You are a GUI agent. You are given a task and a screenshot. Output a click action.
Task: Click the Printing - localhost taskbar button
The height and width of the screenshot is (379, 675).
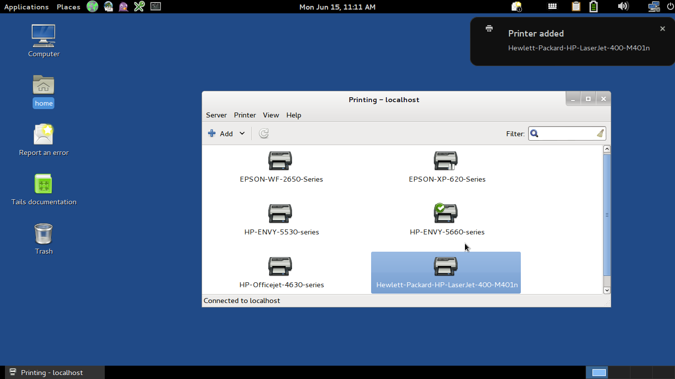click(55, 373)
